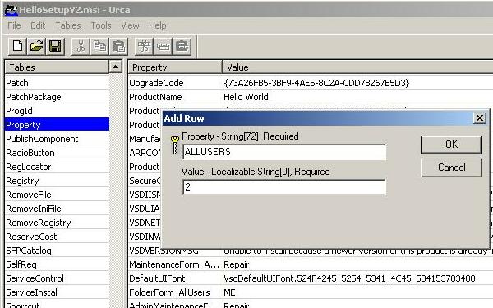Image resolution: width=493 pixels, height=308 pixels.
Task: Select the PublishComponent table
Action: pyautogui.click(x=57, y=139)
